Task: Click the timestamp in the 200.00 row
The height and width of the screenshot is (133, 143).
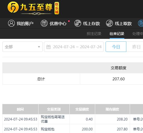Action: pos(21,129)
